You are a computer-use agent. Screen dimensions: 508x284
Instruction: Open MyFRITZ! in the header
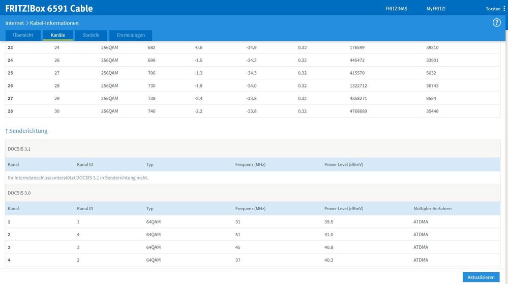436,9
